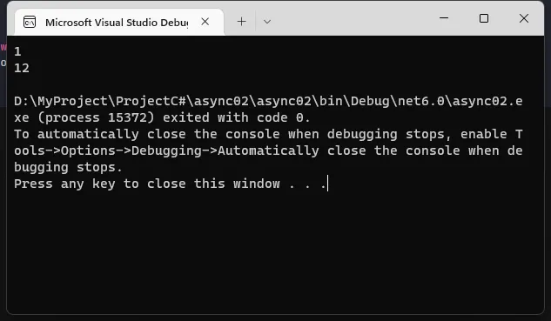The image size is (551, 321).
Task: Maximize the terminal window
Action: click(x=484, y=18)
